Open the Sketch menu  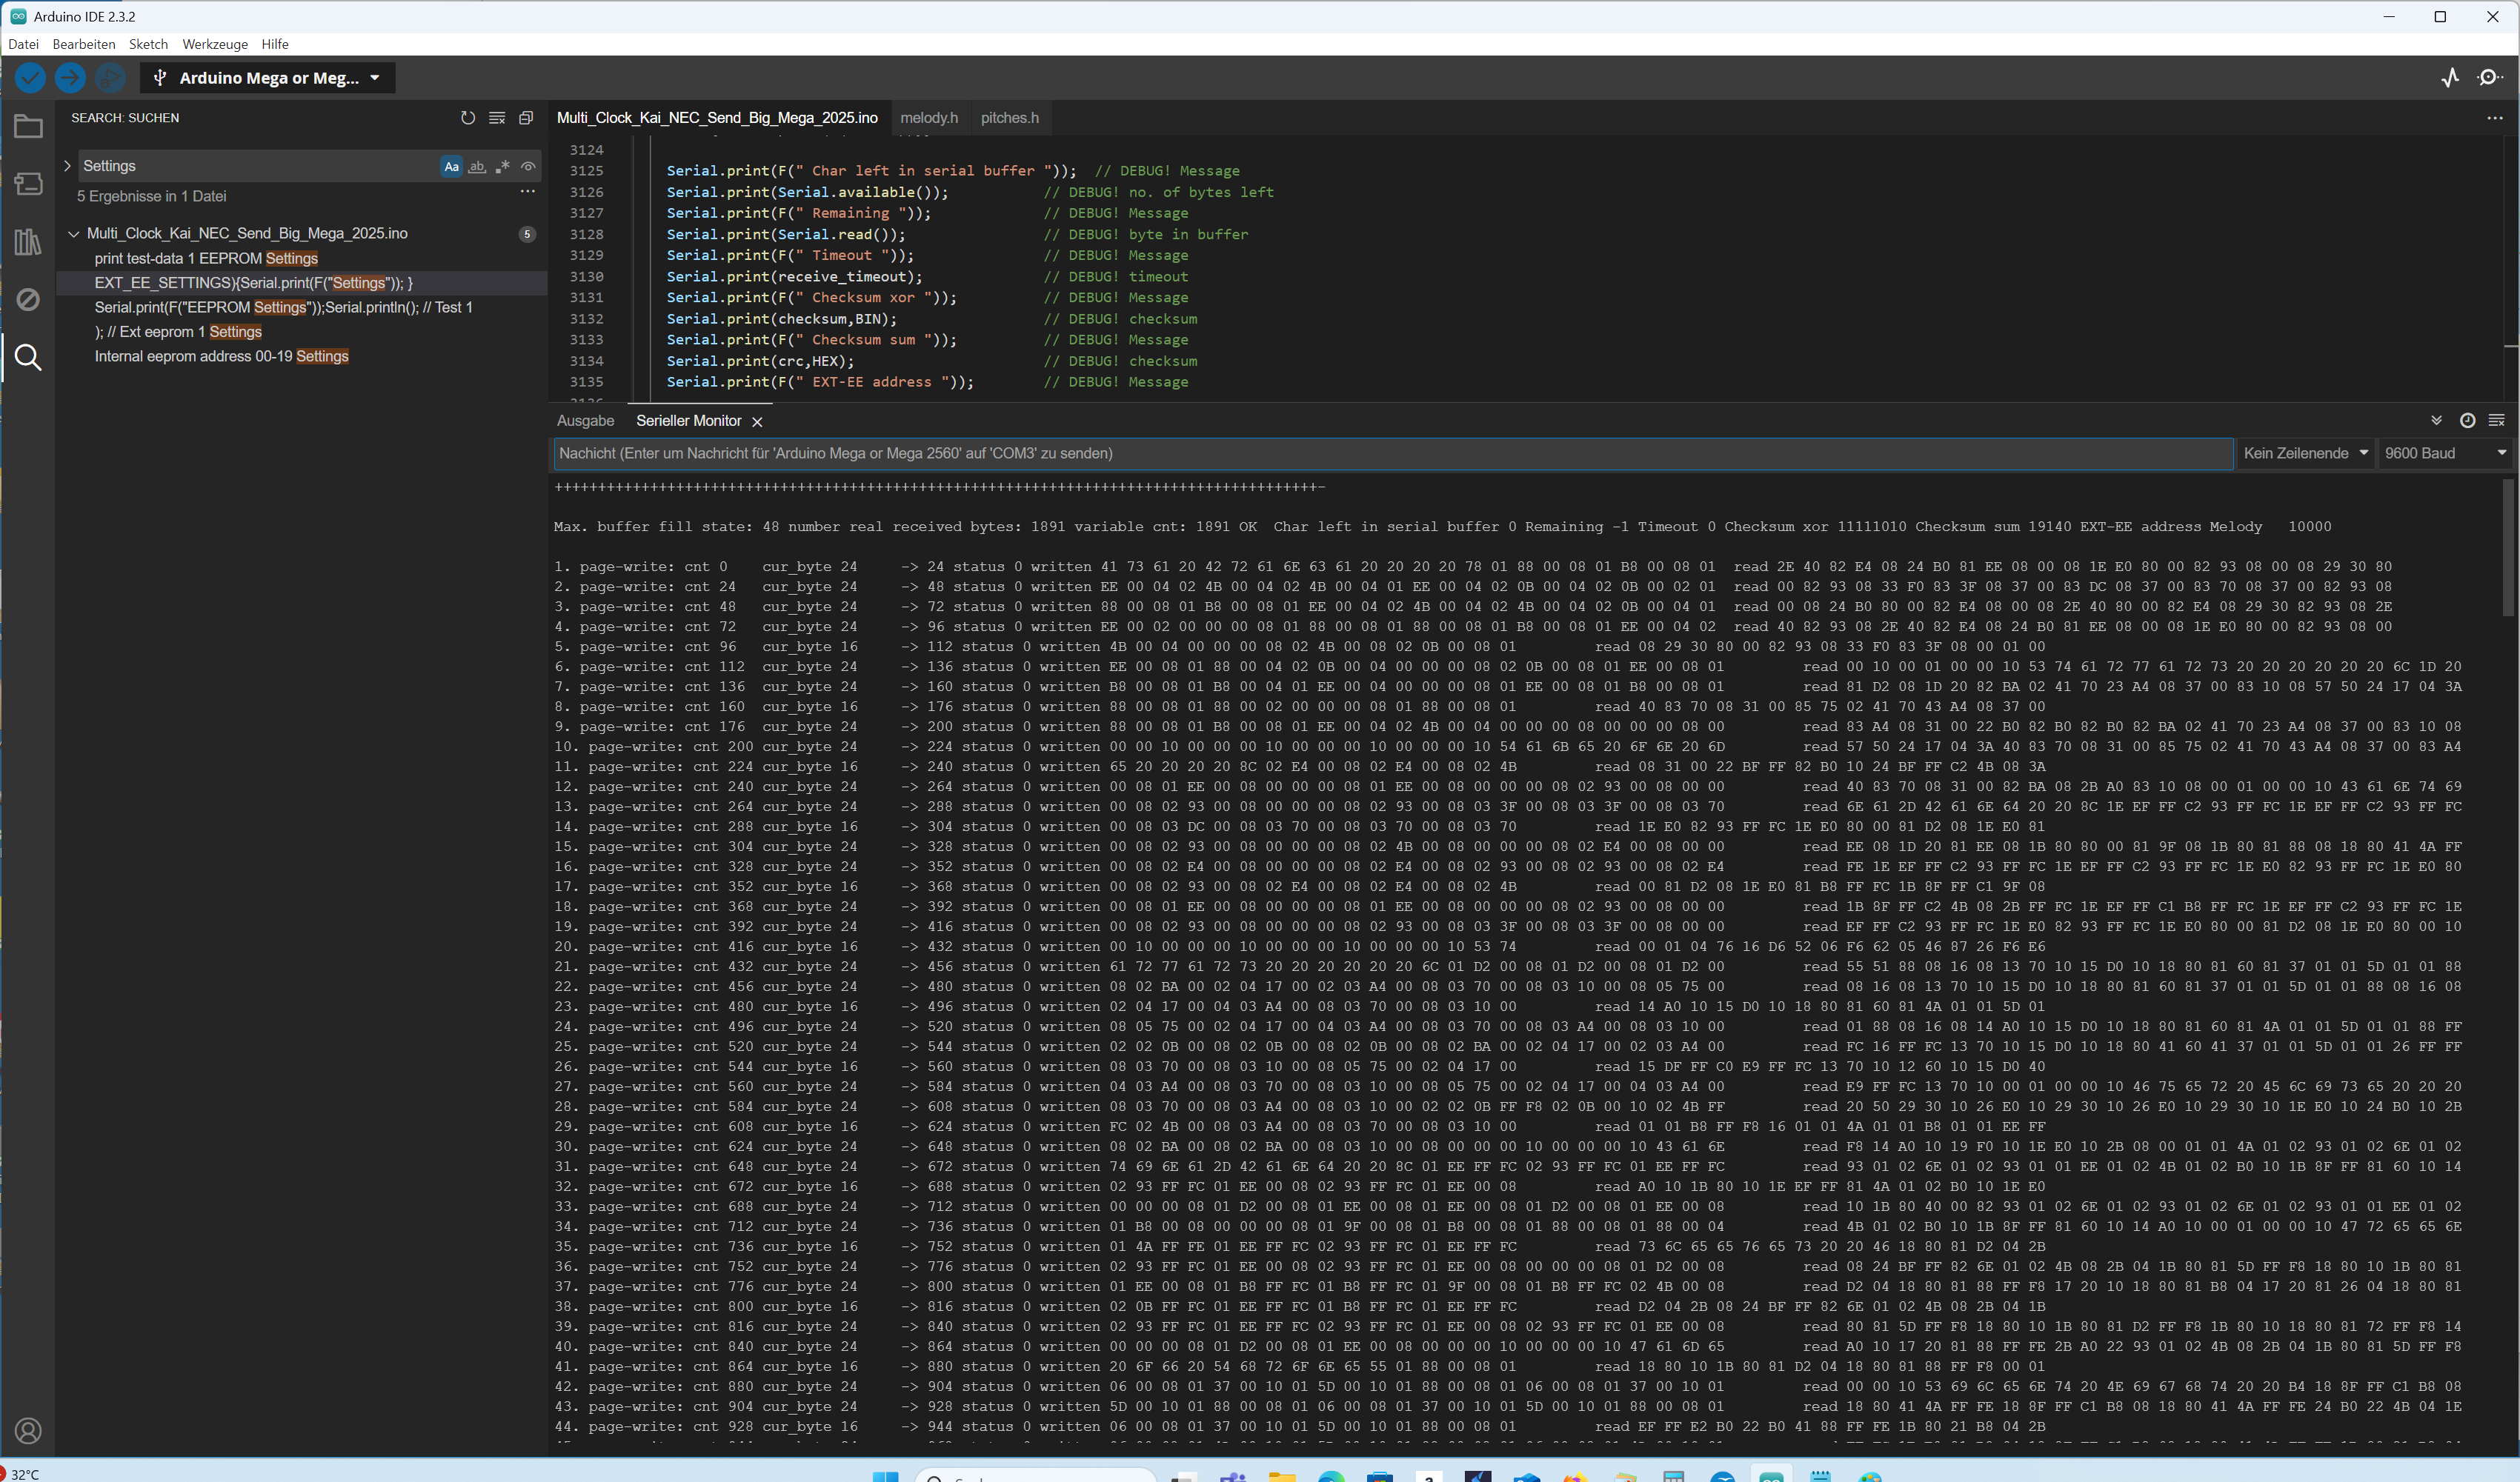tap(148, 44)
